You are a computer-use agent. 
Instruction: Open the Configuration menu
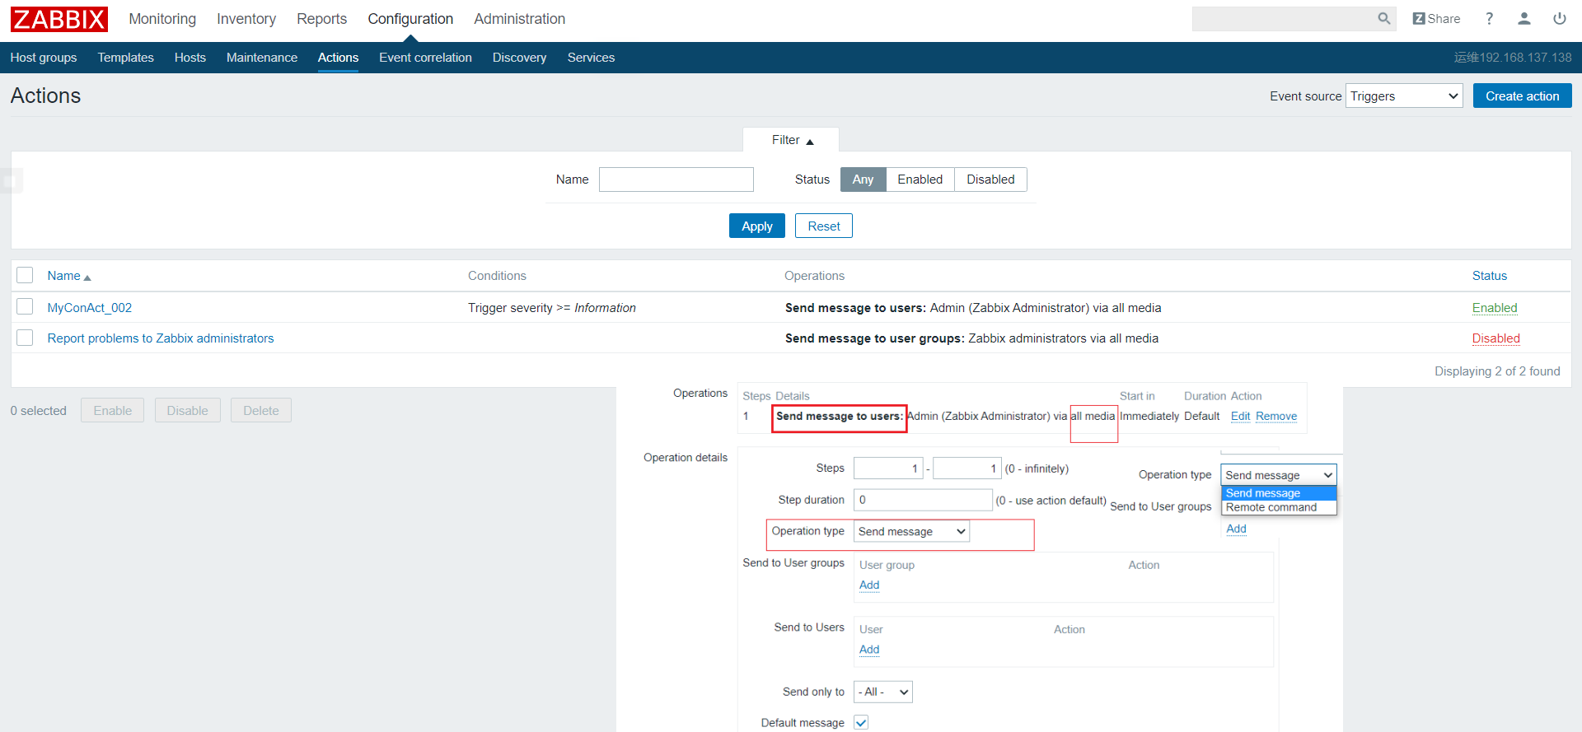pyautogui.click(x=410, y=19)
